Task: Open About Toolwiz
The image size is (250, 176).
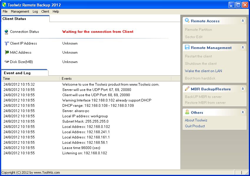Action: pyautogui.click(x=196, y=120)
